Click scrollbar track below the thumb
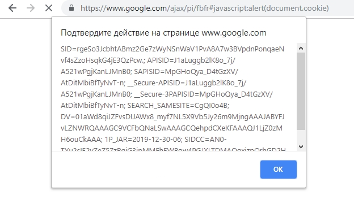This screenshot has height=204, width=354. 301,136
